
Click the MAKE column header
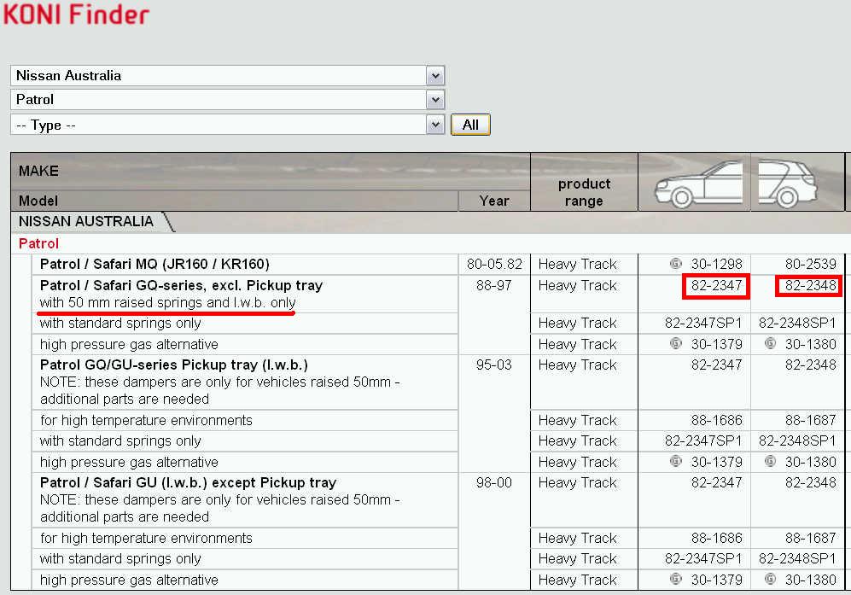point(38,171)
